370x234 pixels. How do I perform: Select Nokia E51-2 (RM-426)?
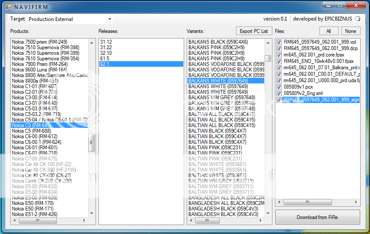pyautogui.click(x=50, y=214)
